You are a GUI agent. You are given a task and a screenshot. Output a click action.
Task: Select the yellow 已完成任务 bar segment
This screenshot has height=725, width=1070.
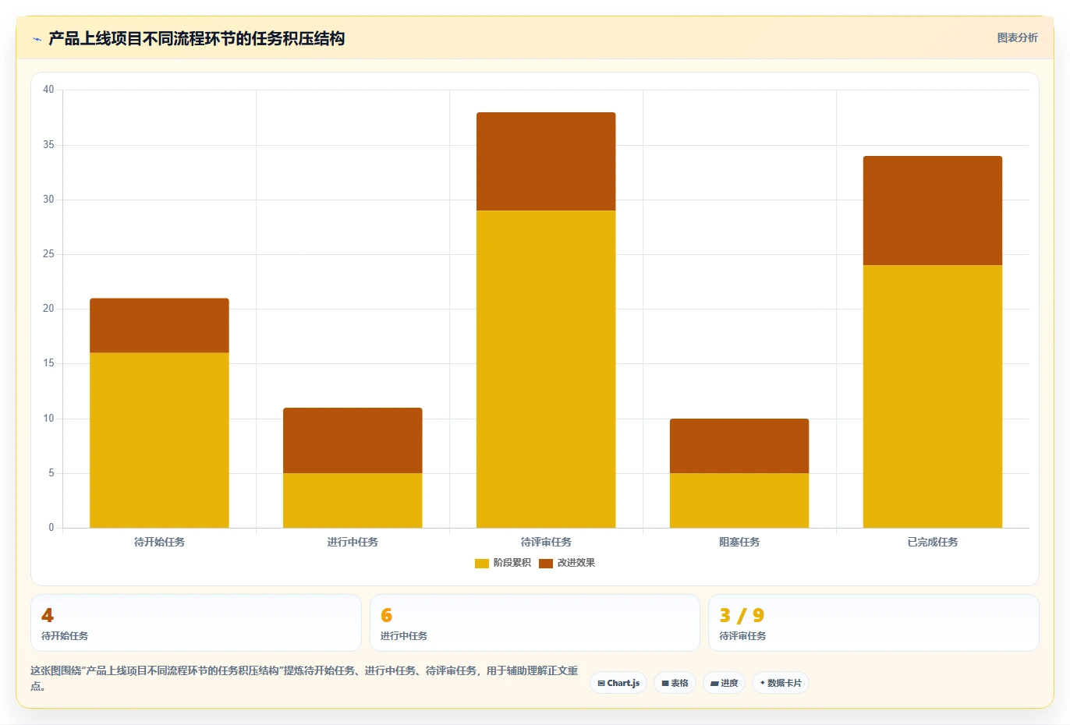[933, 397]
